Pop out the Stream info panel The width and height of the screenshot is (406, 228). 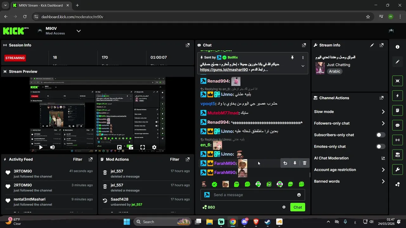coord(382,45)
